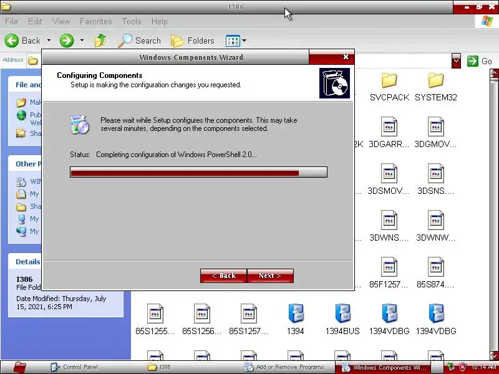Click the Details panel header
Viewport: 499px width, 374px height.
coord(28,262)
